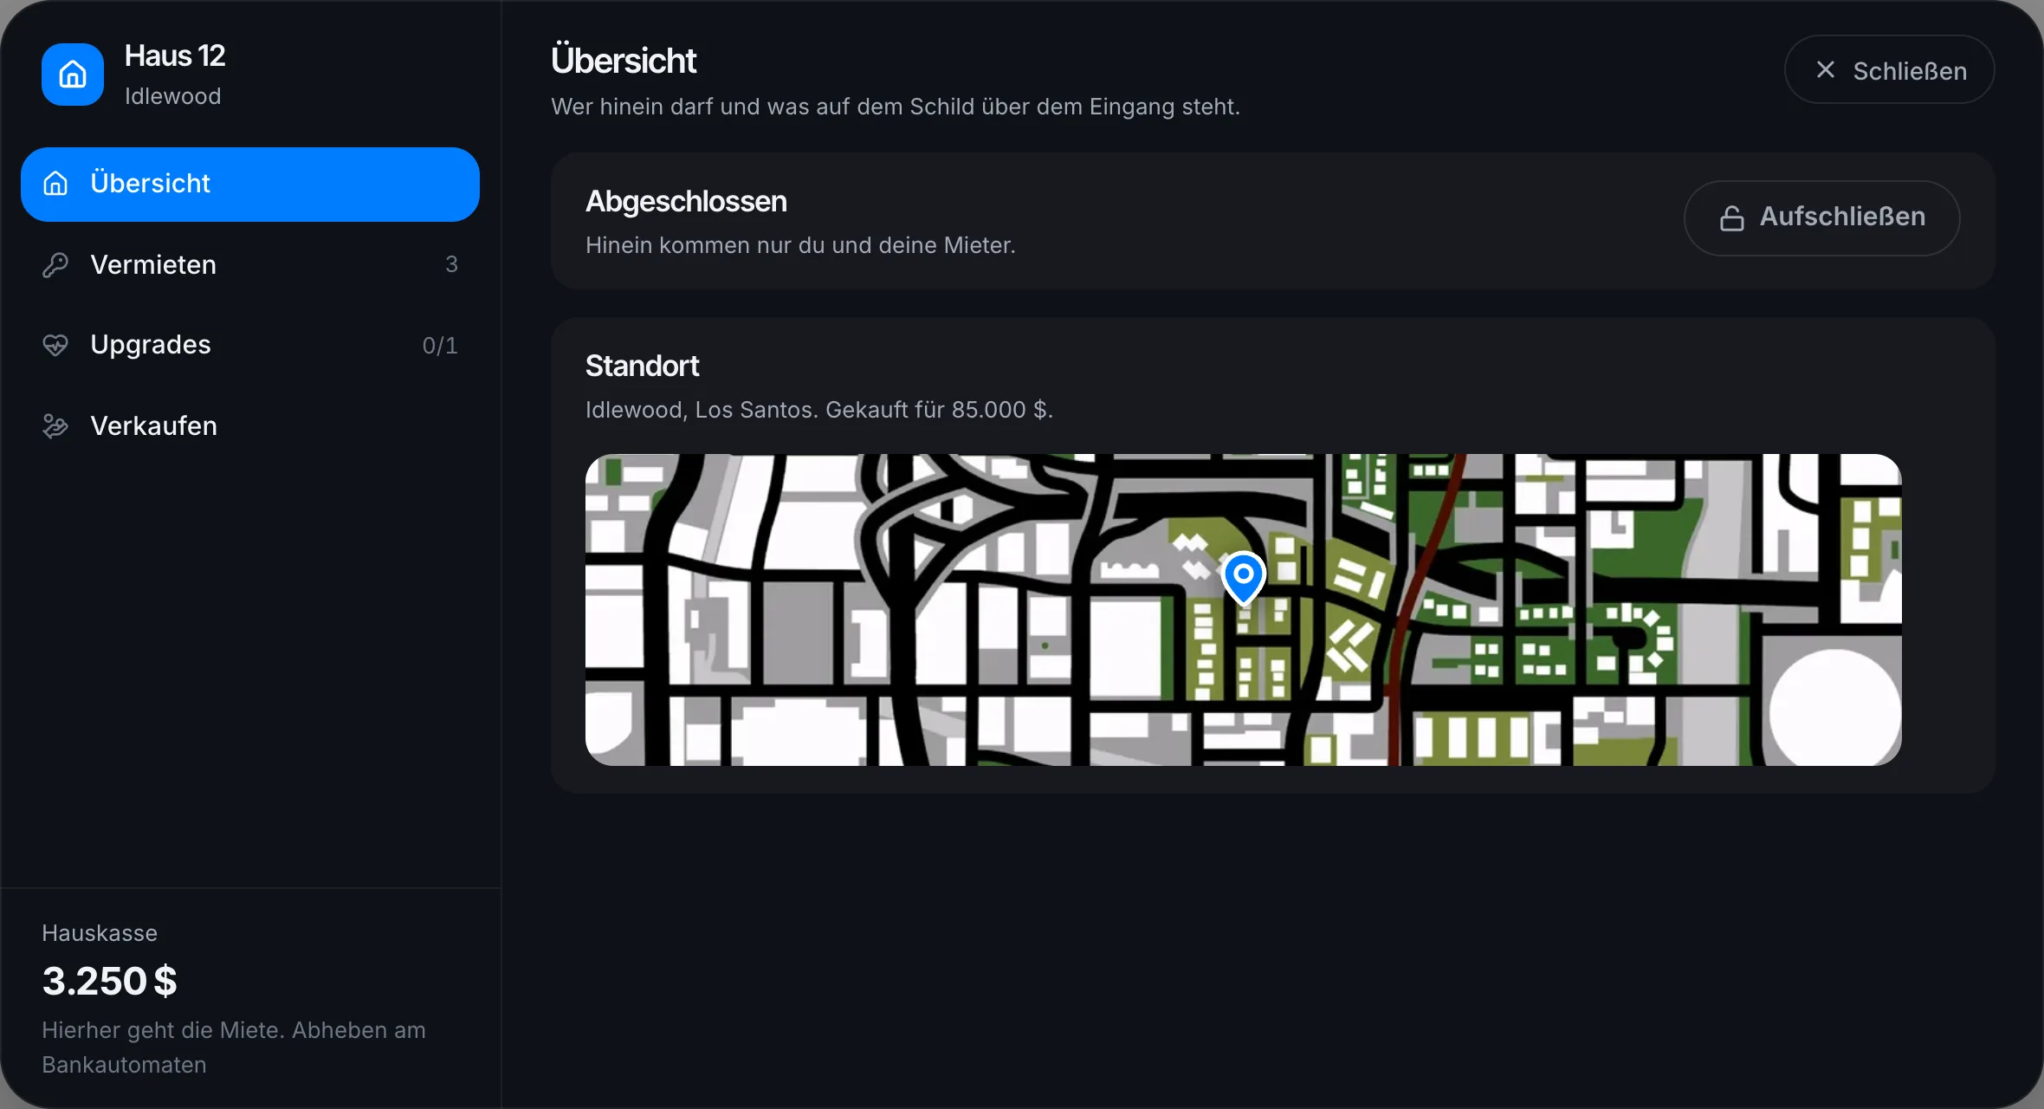Click the home icon in Übersicht tab

tap(55, 184)
